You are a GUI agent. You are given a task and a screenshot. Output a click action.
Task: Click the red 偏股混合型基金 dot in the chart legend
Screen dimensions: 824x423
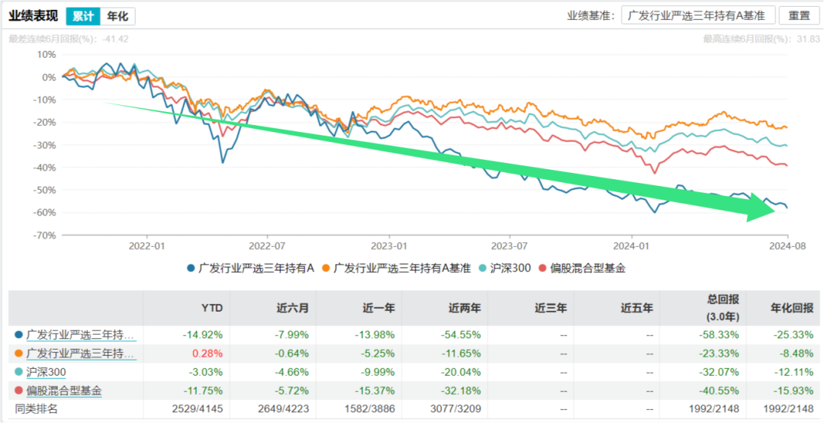point(542,268)
